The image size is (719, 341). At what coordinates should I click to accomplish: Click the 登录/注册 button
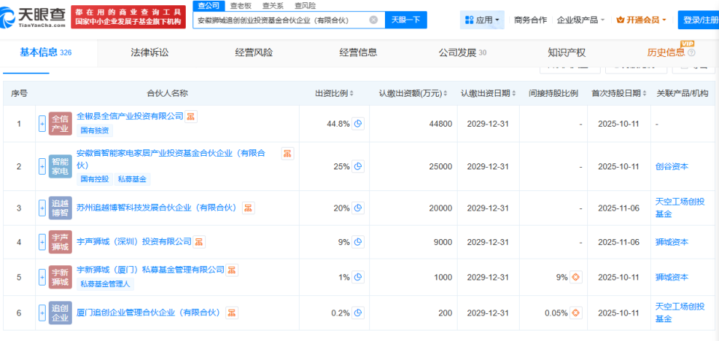[698, 19]
